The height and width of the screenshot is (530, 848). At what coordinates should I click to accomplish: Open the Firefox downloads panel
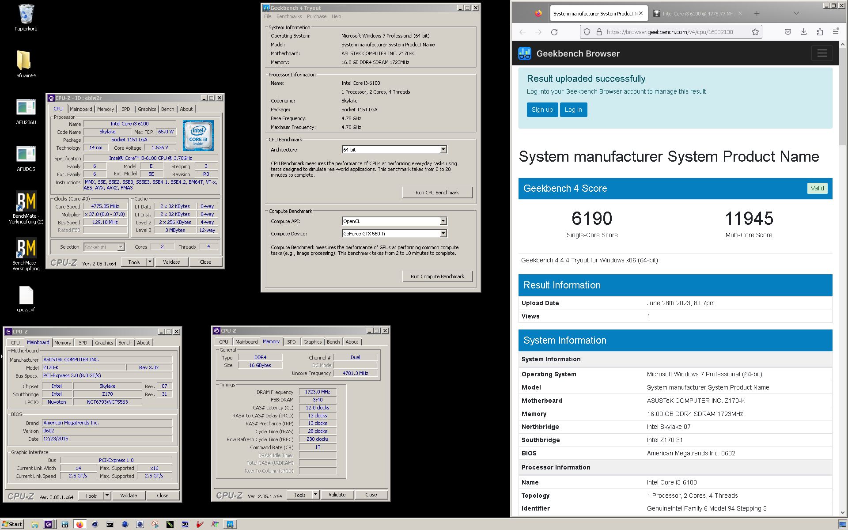pos(803,32)
